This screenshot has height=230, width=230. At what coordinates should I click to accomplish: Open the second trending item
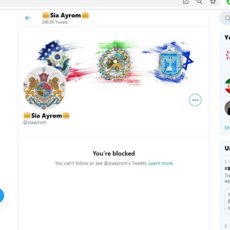(227, 226)
